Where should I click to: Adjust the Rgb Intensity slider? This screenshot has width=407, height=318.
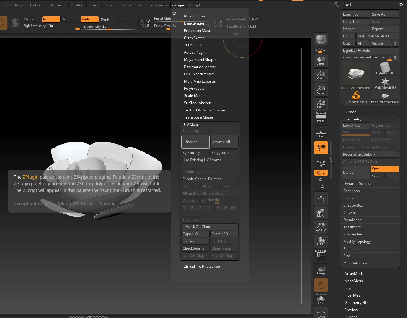click(51, 26)
